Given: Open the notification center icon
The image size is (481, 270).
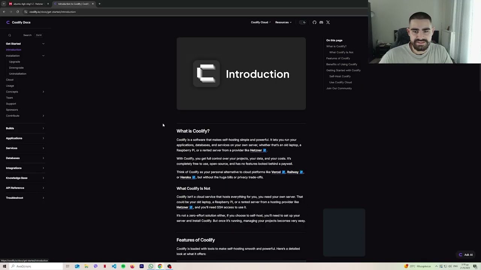Looking at the screenshot, I should pyautogui.click(x=475, y=266).
